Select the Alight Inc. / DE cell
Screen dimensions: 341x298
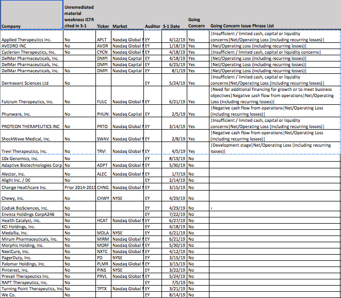click(x=32, y=180)
